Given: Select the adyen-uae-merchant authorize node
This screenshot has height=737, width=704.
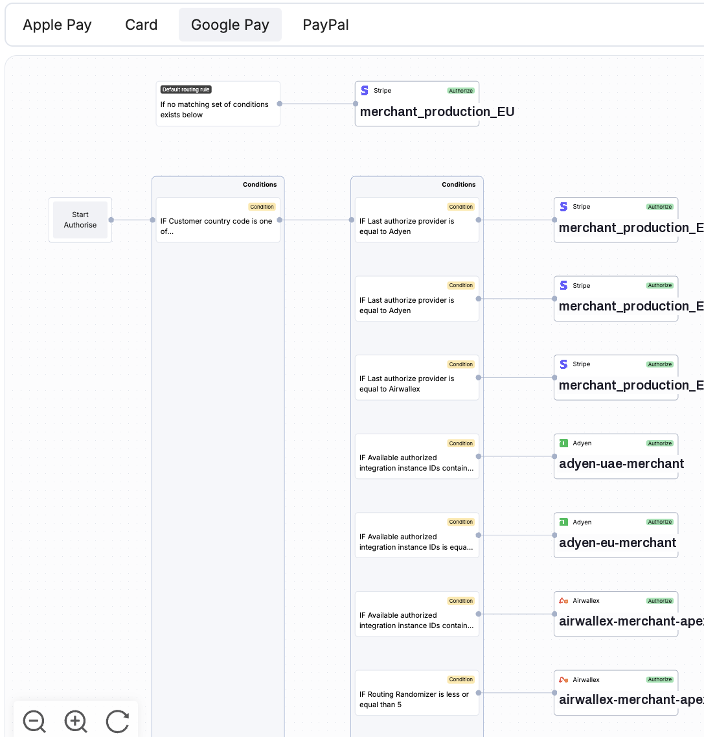Looking at the screenshot, I should pyautogui.click(x=616, y=456).
